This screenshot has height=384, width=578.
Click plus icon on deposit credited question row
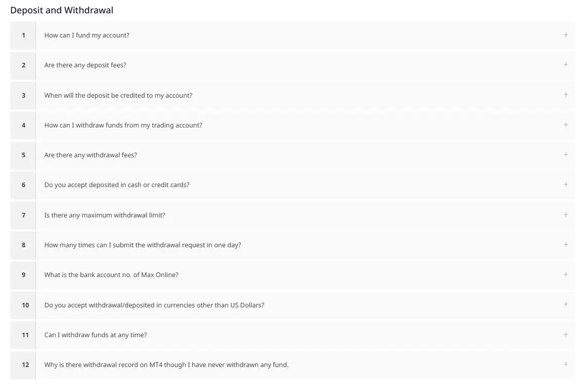566,95
